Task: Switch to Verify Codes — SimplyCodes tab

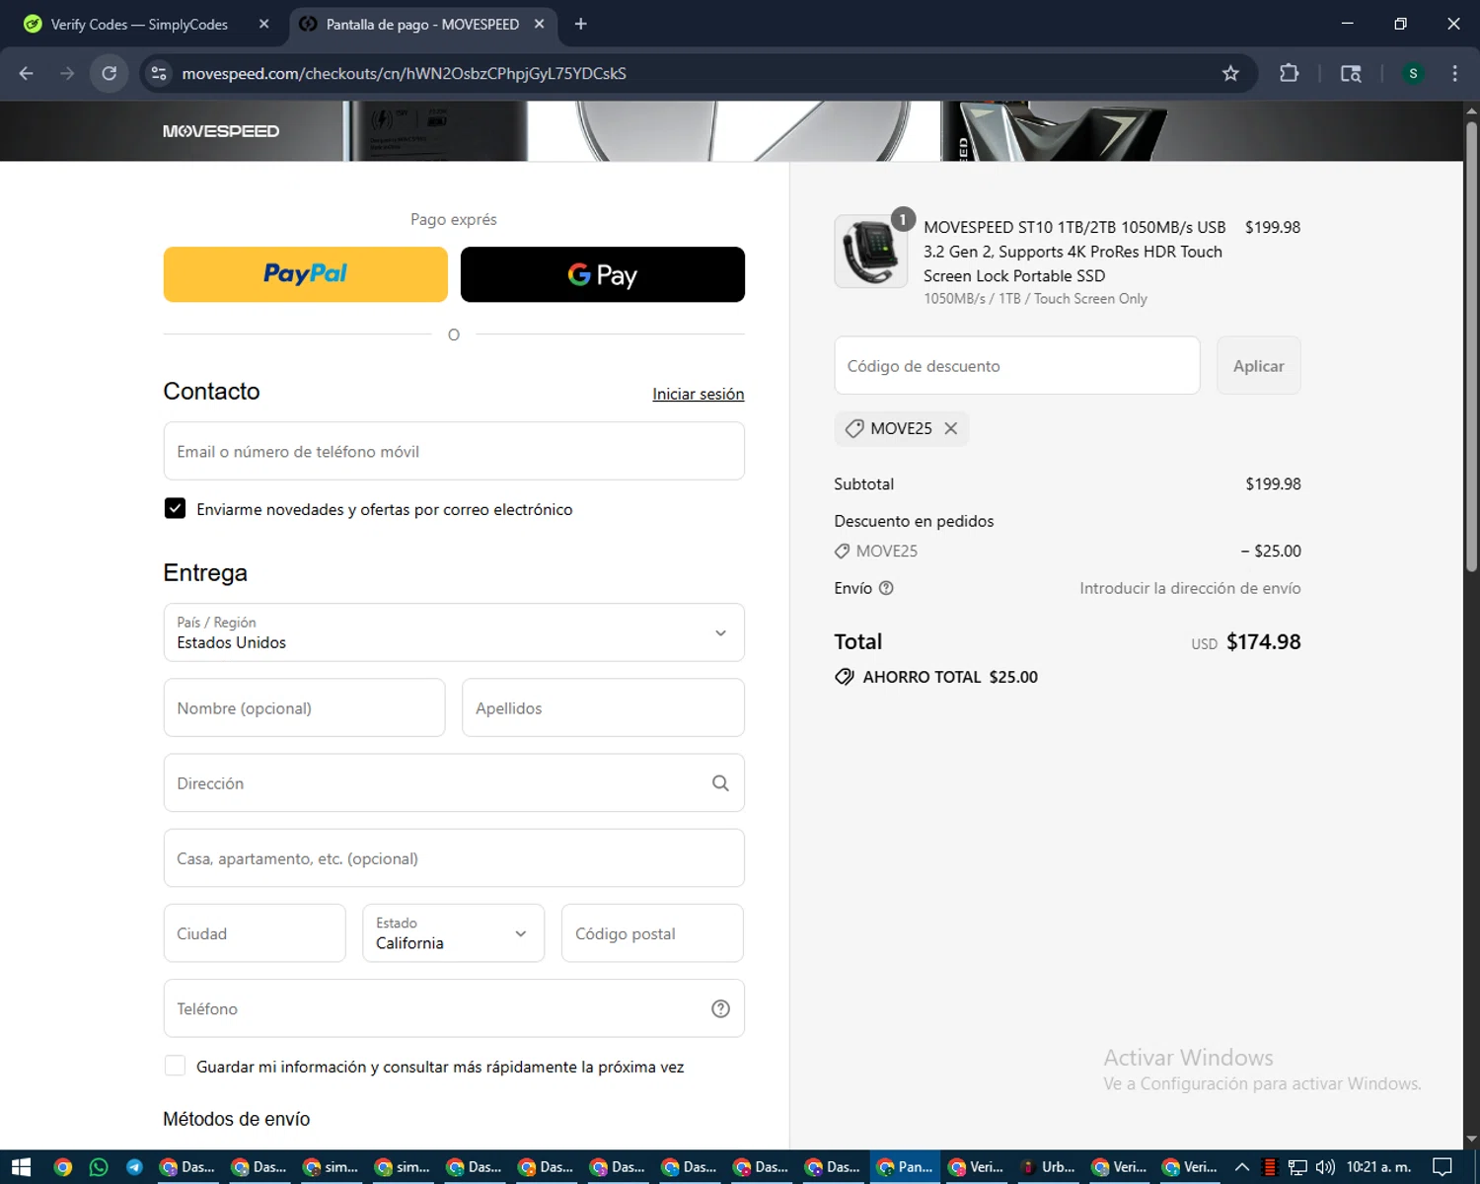Action: pyautogui.click(x=138, y=24)
